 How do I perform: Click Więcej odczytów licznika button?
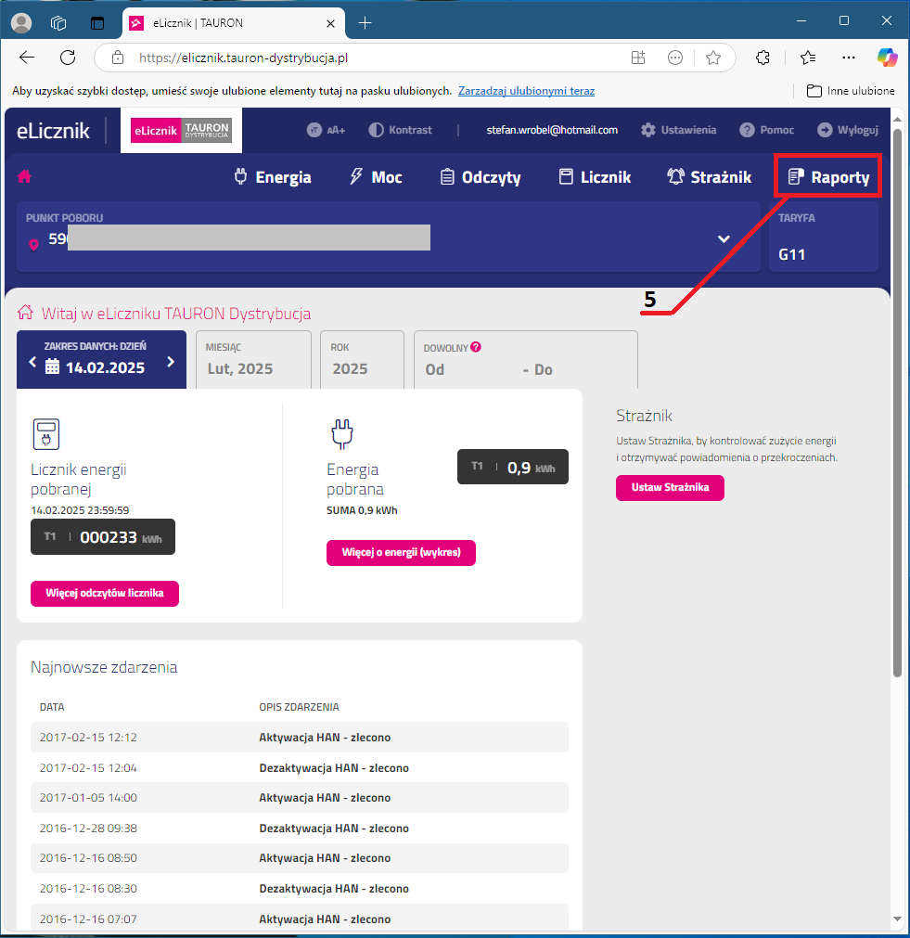(105, 594)
